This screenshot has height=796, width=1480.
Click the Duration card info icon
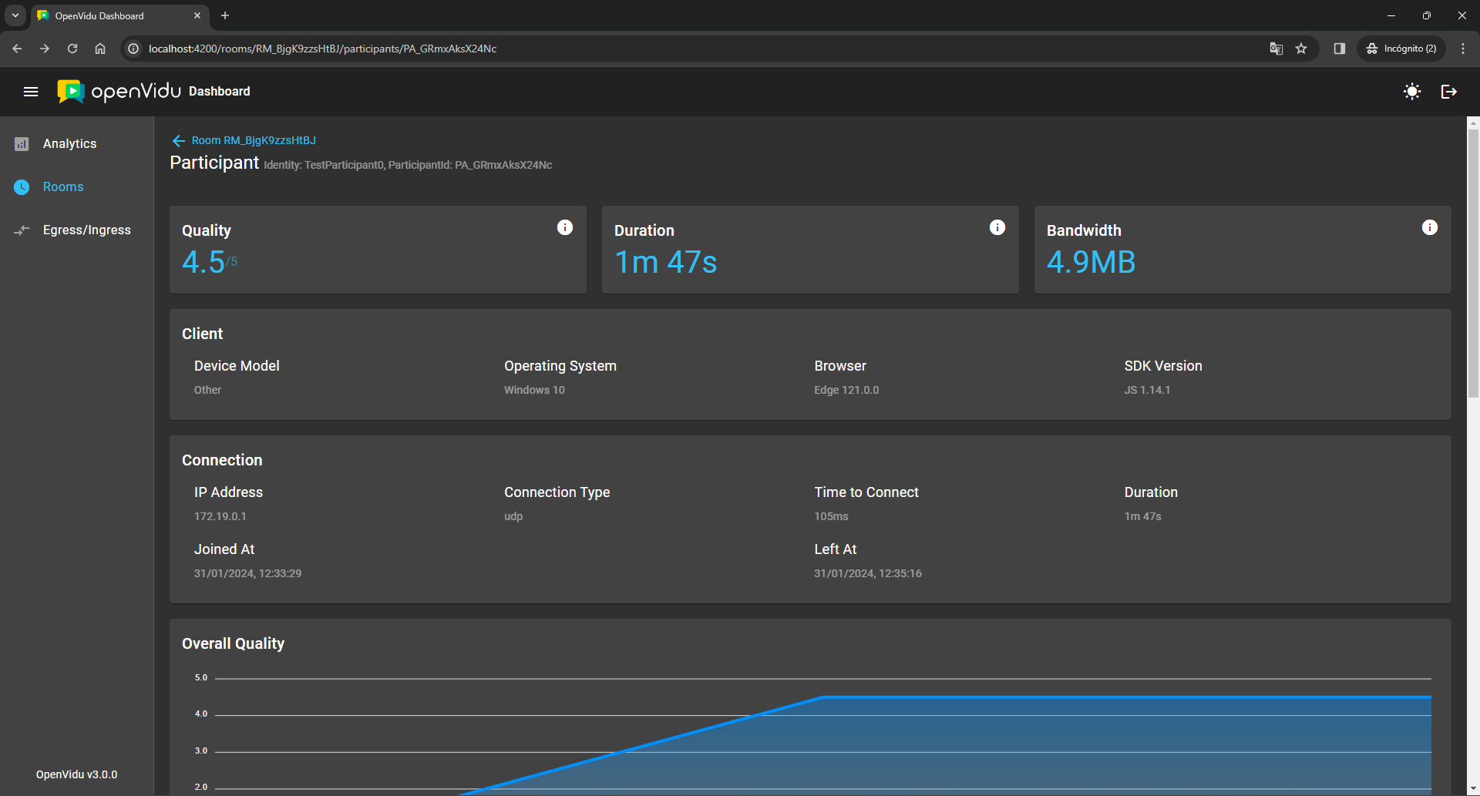click(997, 227)
